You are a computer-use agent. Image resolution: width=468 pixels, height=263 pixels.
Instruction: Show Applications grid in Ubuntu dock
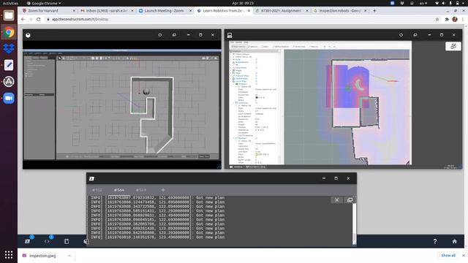(9, 255)
